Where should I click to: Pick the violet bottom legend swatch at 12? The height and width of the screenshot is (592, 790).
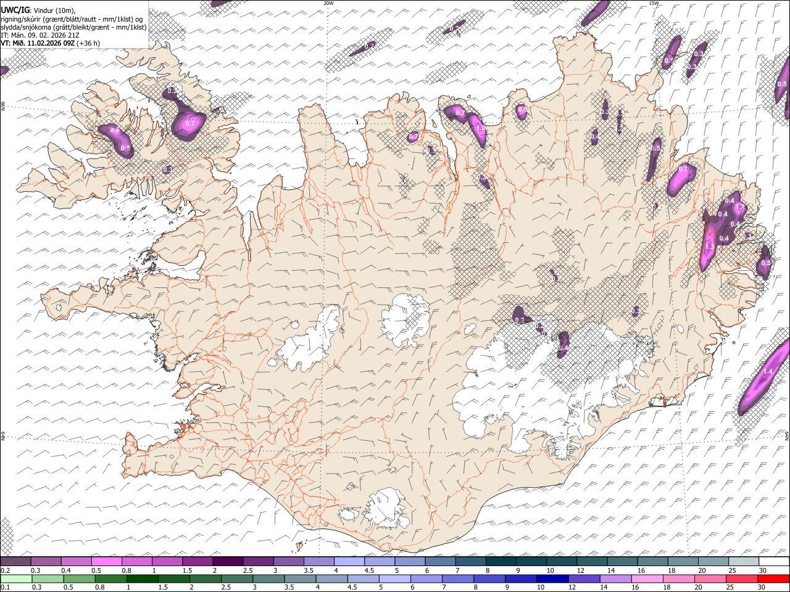click(x=583, y=578)
